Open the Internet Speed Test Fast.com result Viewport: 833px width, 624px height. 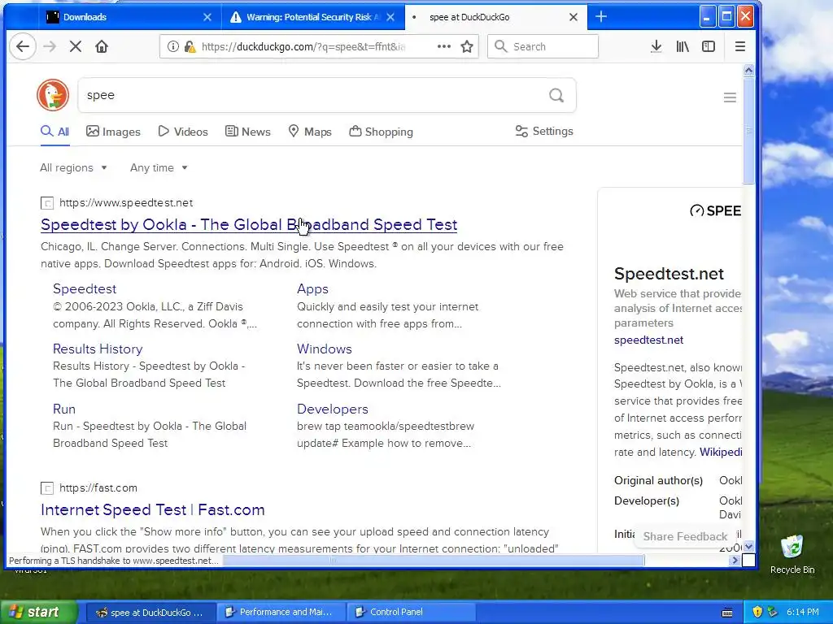coord(152,509)
